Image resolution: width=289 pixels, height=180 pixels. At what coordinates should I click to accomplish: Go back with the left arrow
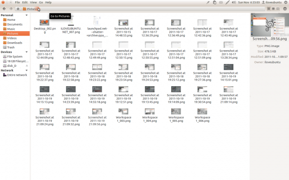[4, 9]
